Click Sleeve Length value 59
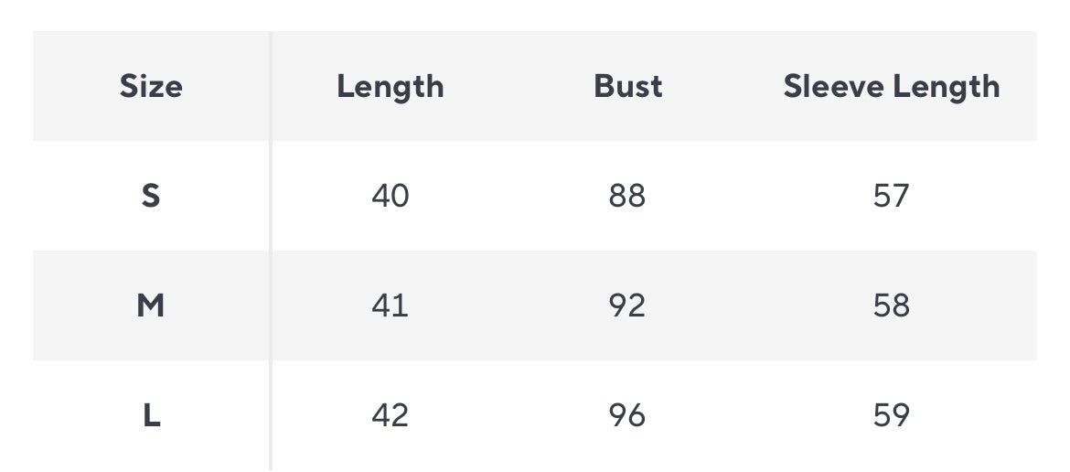This screenshot has height=472, width=1070. pos(891,415)
